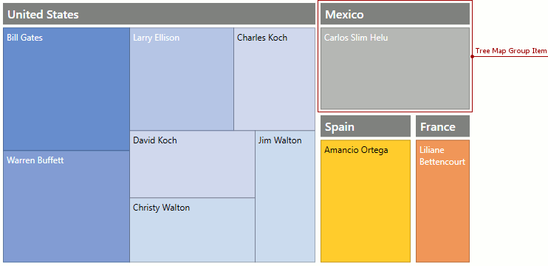Click the United States group header
This screenshot has height=266, width=548.
point(159,14)
